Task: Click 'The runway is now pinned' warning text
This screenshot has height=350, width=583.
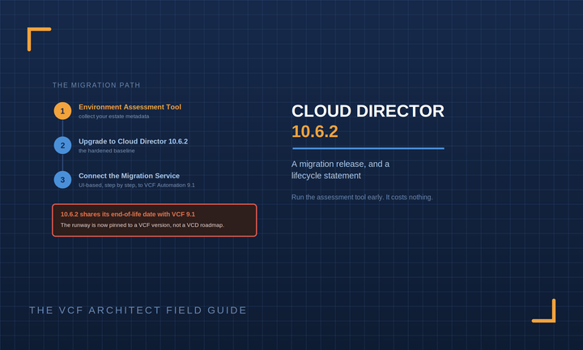Action: [x=143, y=225]
